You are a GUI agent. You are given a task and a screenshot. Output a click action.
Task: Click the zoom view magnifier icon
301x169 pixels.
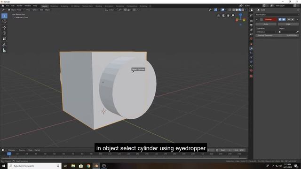[x=233, y=15]
